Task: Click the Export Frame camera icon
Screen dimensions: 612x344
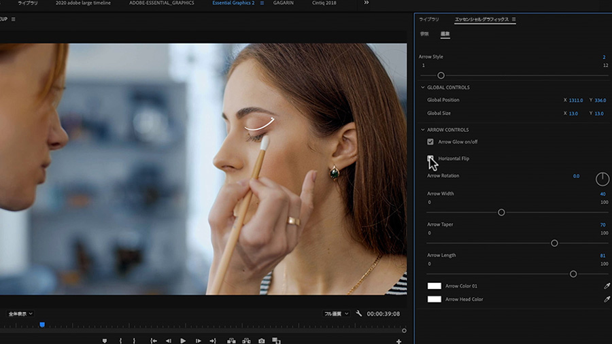Action: (x=262, y=341)
